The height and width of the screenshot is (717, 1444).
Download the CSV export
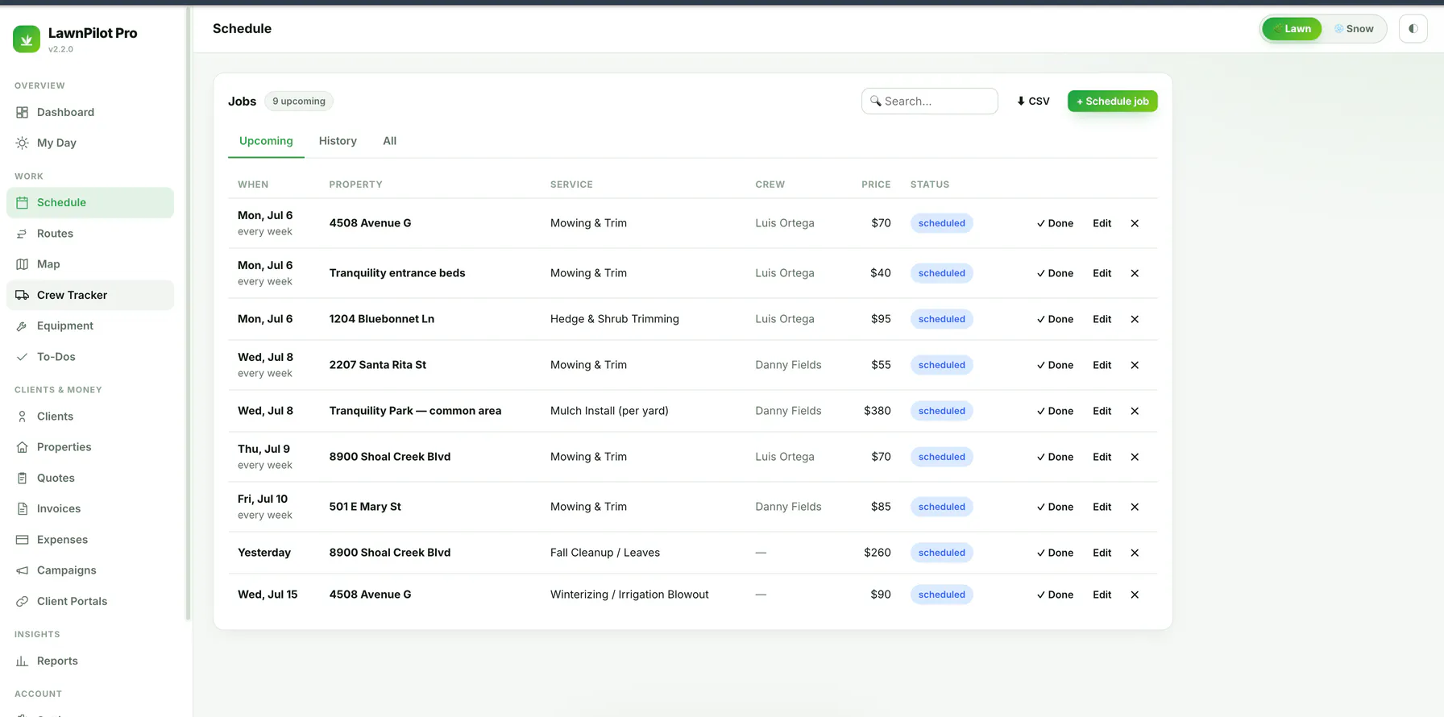click(x=1033, y=101)
